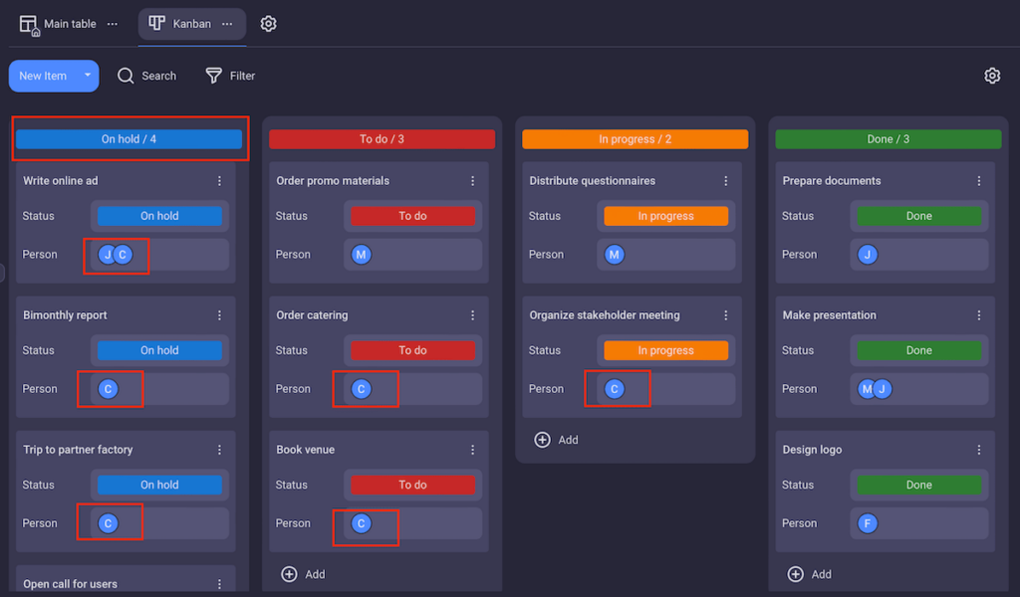1020x597 pixels.
Task: Open the Write online ad card menu
Action: (x=219, y=180)
